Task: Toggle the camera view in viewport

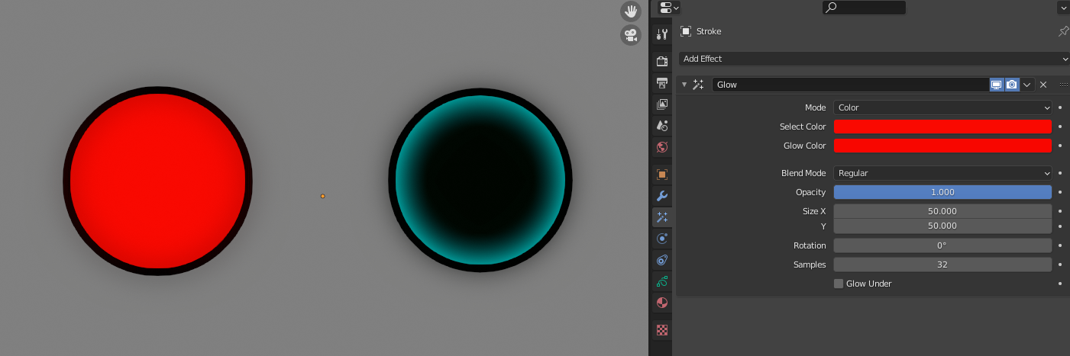Action: point(631,35)
